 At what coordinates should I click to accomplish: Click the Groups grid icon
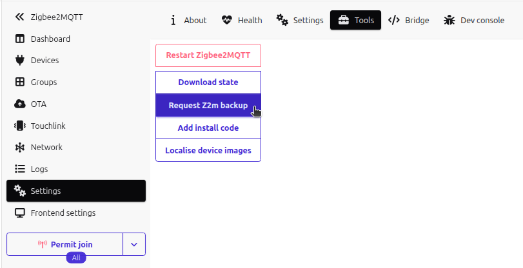point(20,82)
